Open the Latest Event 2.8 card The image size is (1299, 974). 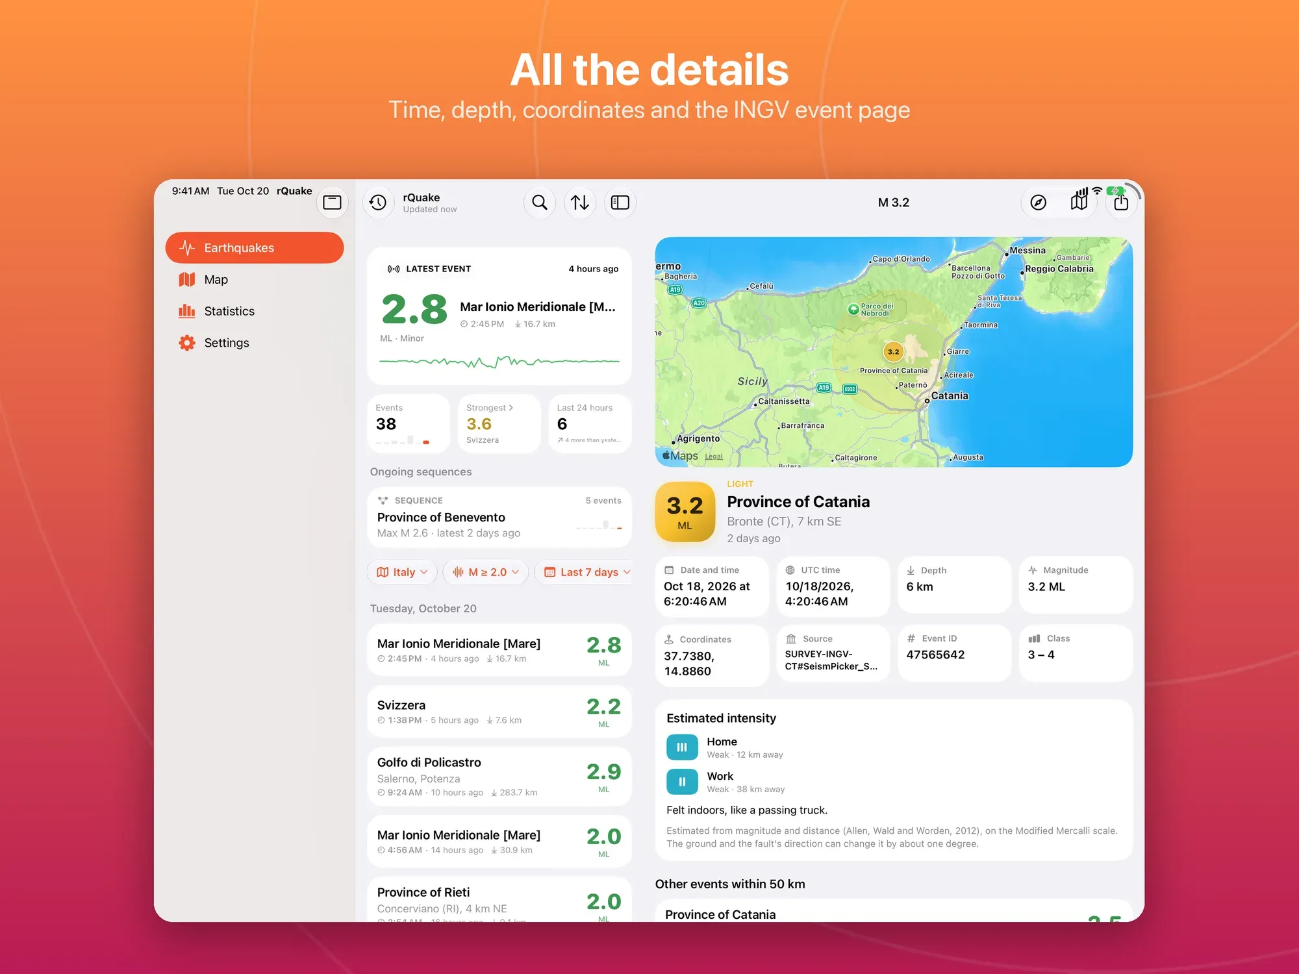(x=499, y=316)
